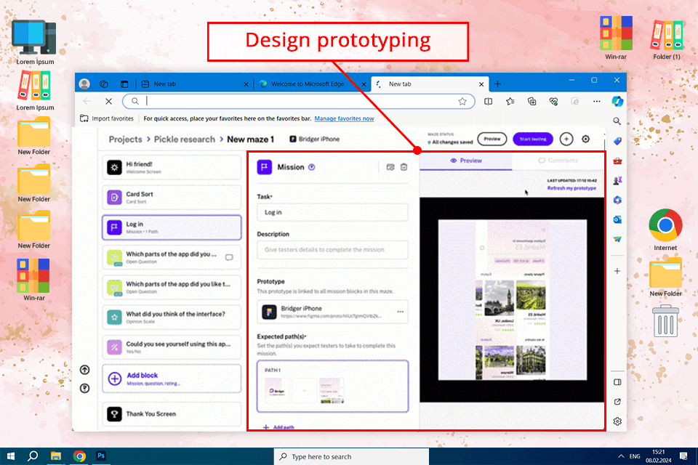Select the Hi friend! Welcome Screen block

pyautogui.click(x=172, y=167)
